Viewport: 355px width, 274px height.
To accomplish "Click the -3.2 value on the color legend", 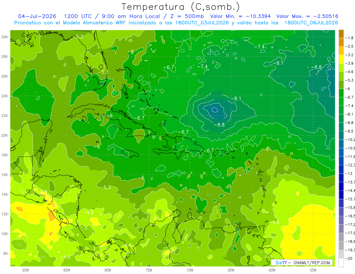I will point(350,55).
